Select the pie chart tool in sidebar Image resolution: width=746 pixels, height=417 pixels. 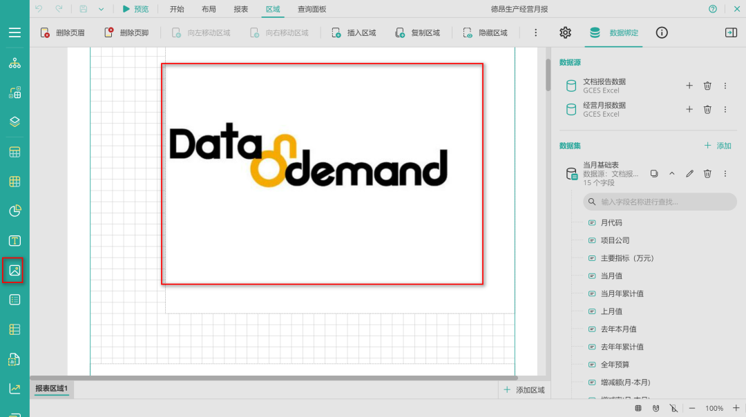pyautogui.click(x=15, y=211)
